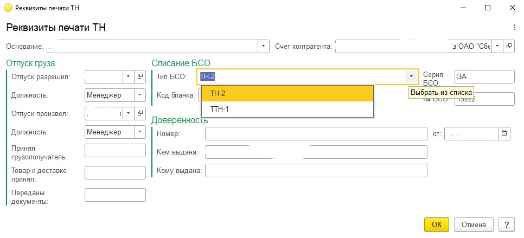Click the Номер доверенности input field
This screenshot has width=524, height=238.
316,133
